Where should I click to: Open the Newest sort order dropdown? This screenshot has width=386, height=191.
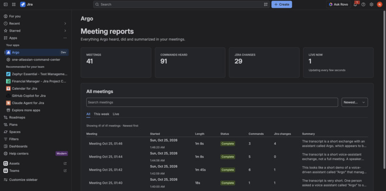pyautogui.click(x=354, y=102)
